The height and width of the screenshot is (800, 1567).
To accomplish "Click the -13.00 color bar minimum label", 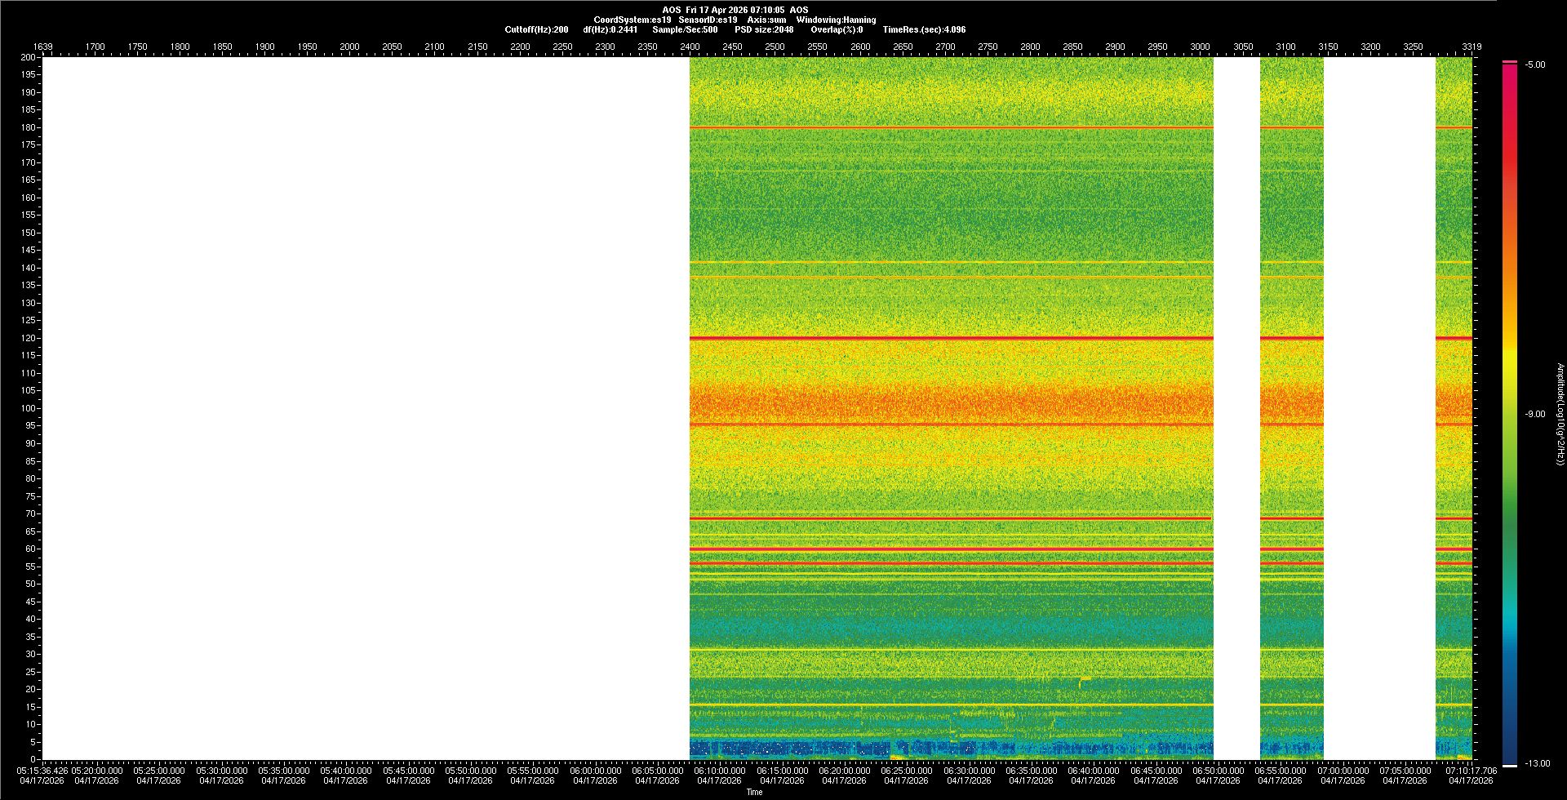I will click(1534, 763).
